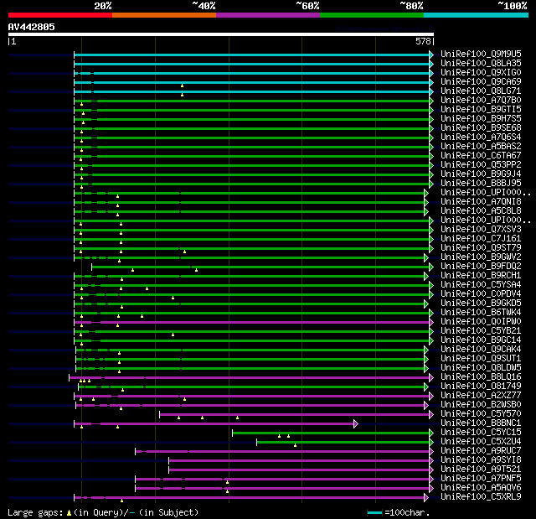Open hit UniRef100_Q9SUT1
The height and width of the screenshot is (519, 536).
(481, 359)
